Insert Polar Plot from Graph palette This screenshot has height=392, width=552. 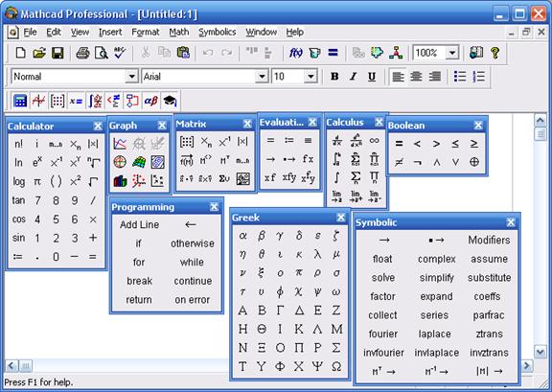(x=120, y=162)
